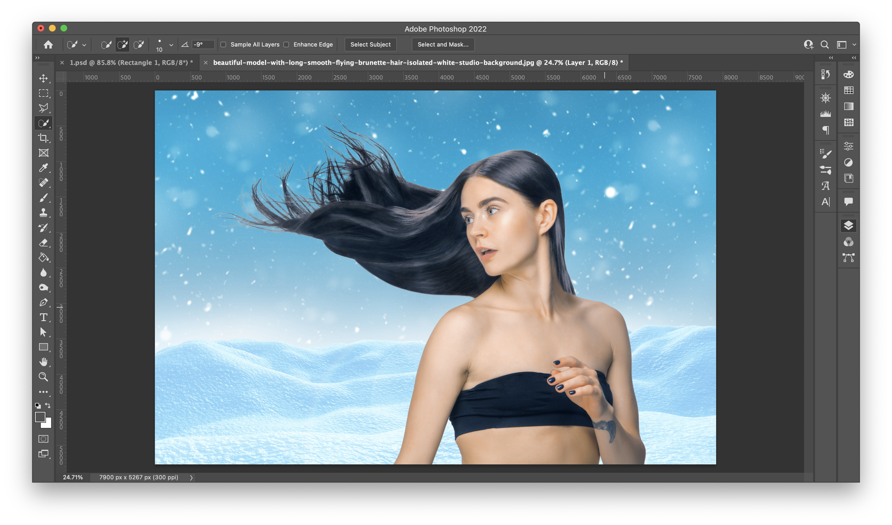The width and height of the screenshot is (892, 525).
Task: Select the Move tool
Action: click(x=44, y=78)
